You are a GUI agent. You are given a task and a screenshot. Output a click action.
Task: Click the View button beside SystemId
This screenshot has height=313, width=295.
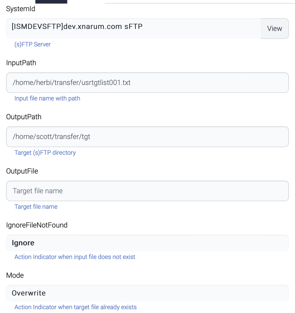click(x=274, y=29)
